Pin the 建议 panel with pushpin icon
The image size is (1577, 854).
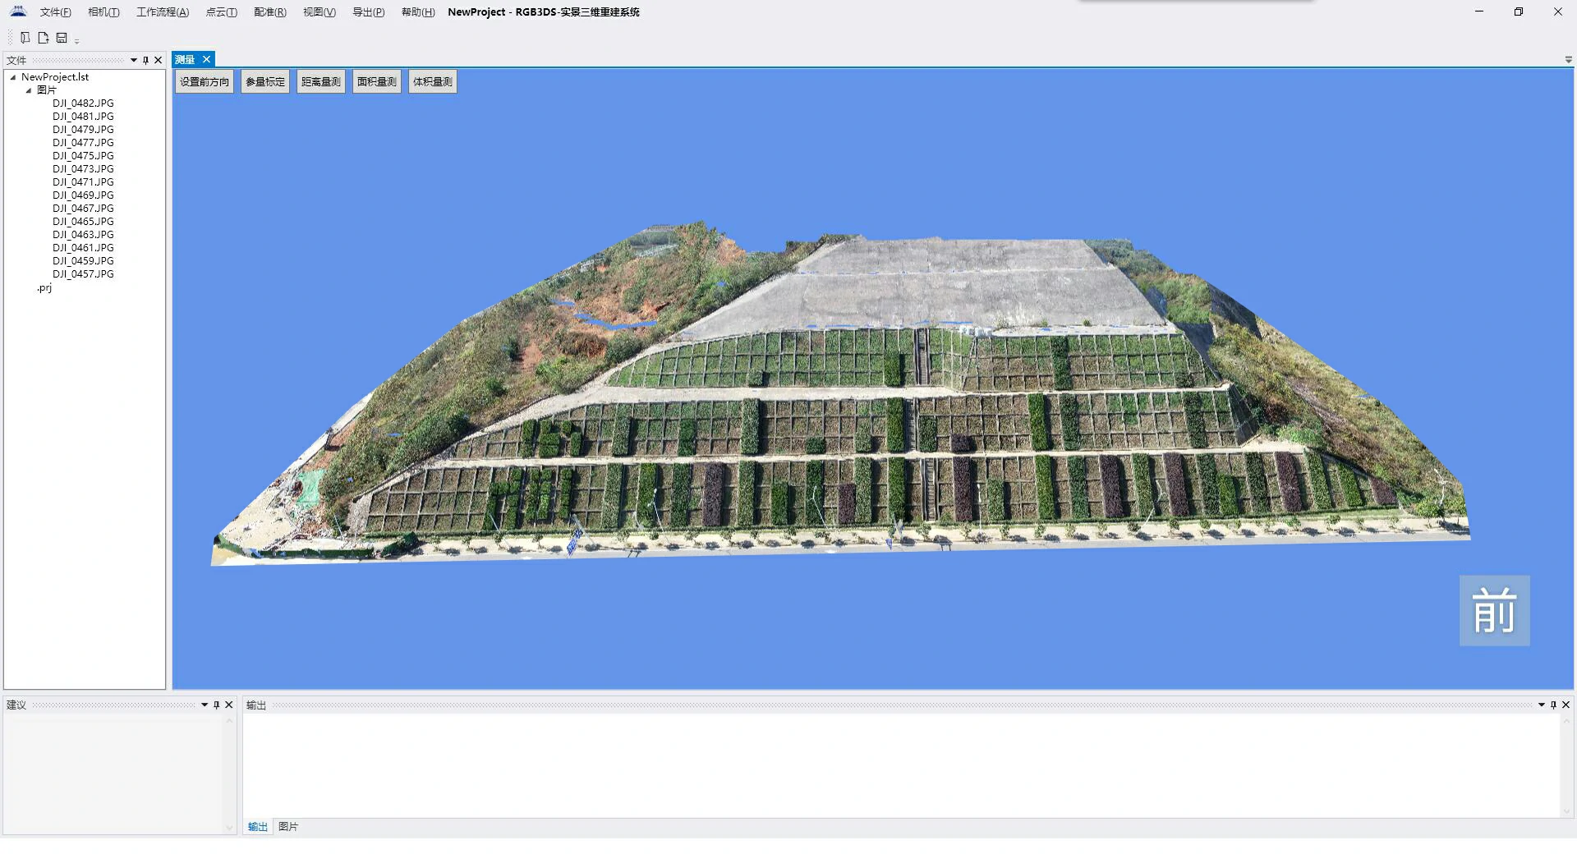click(217, 705)
